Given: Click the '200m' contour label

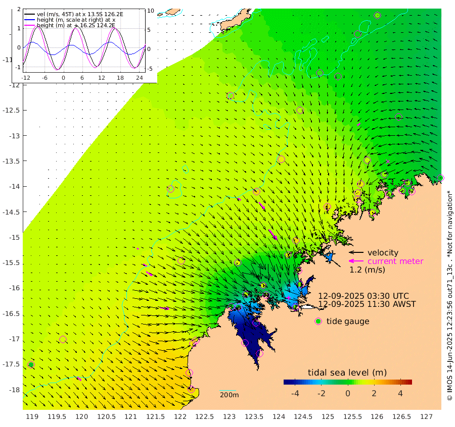Looking at the screenshot, I should pyautogui.click(x=229, y=395).
